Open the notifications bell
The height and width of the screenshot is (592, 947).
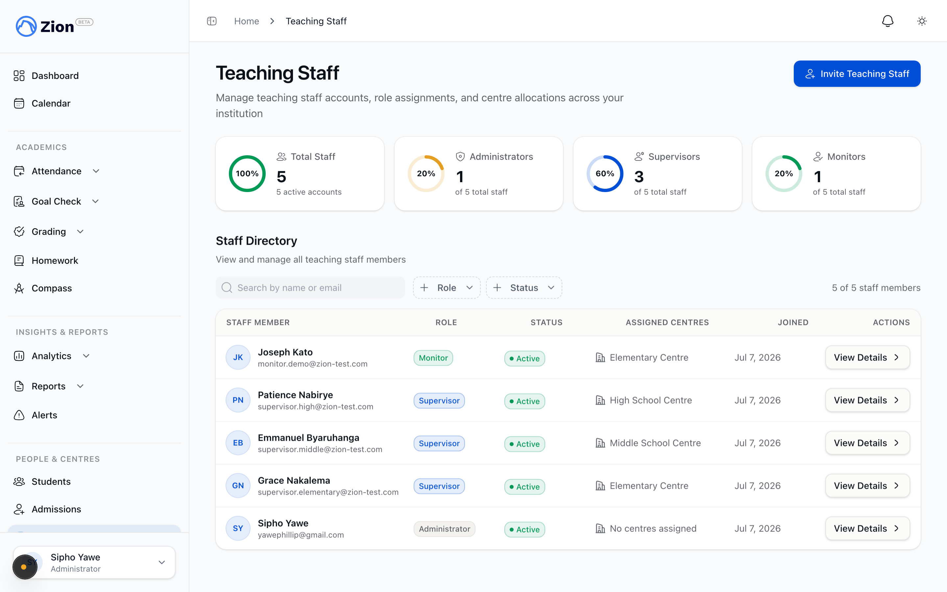point(887,21)
